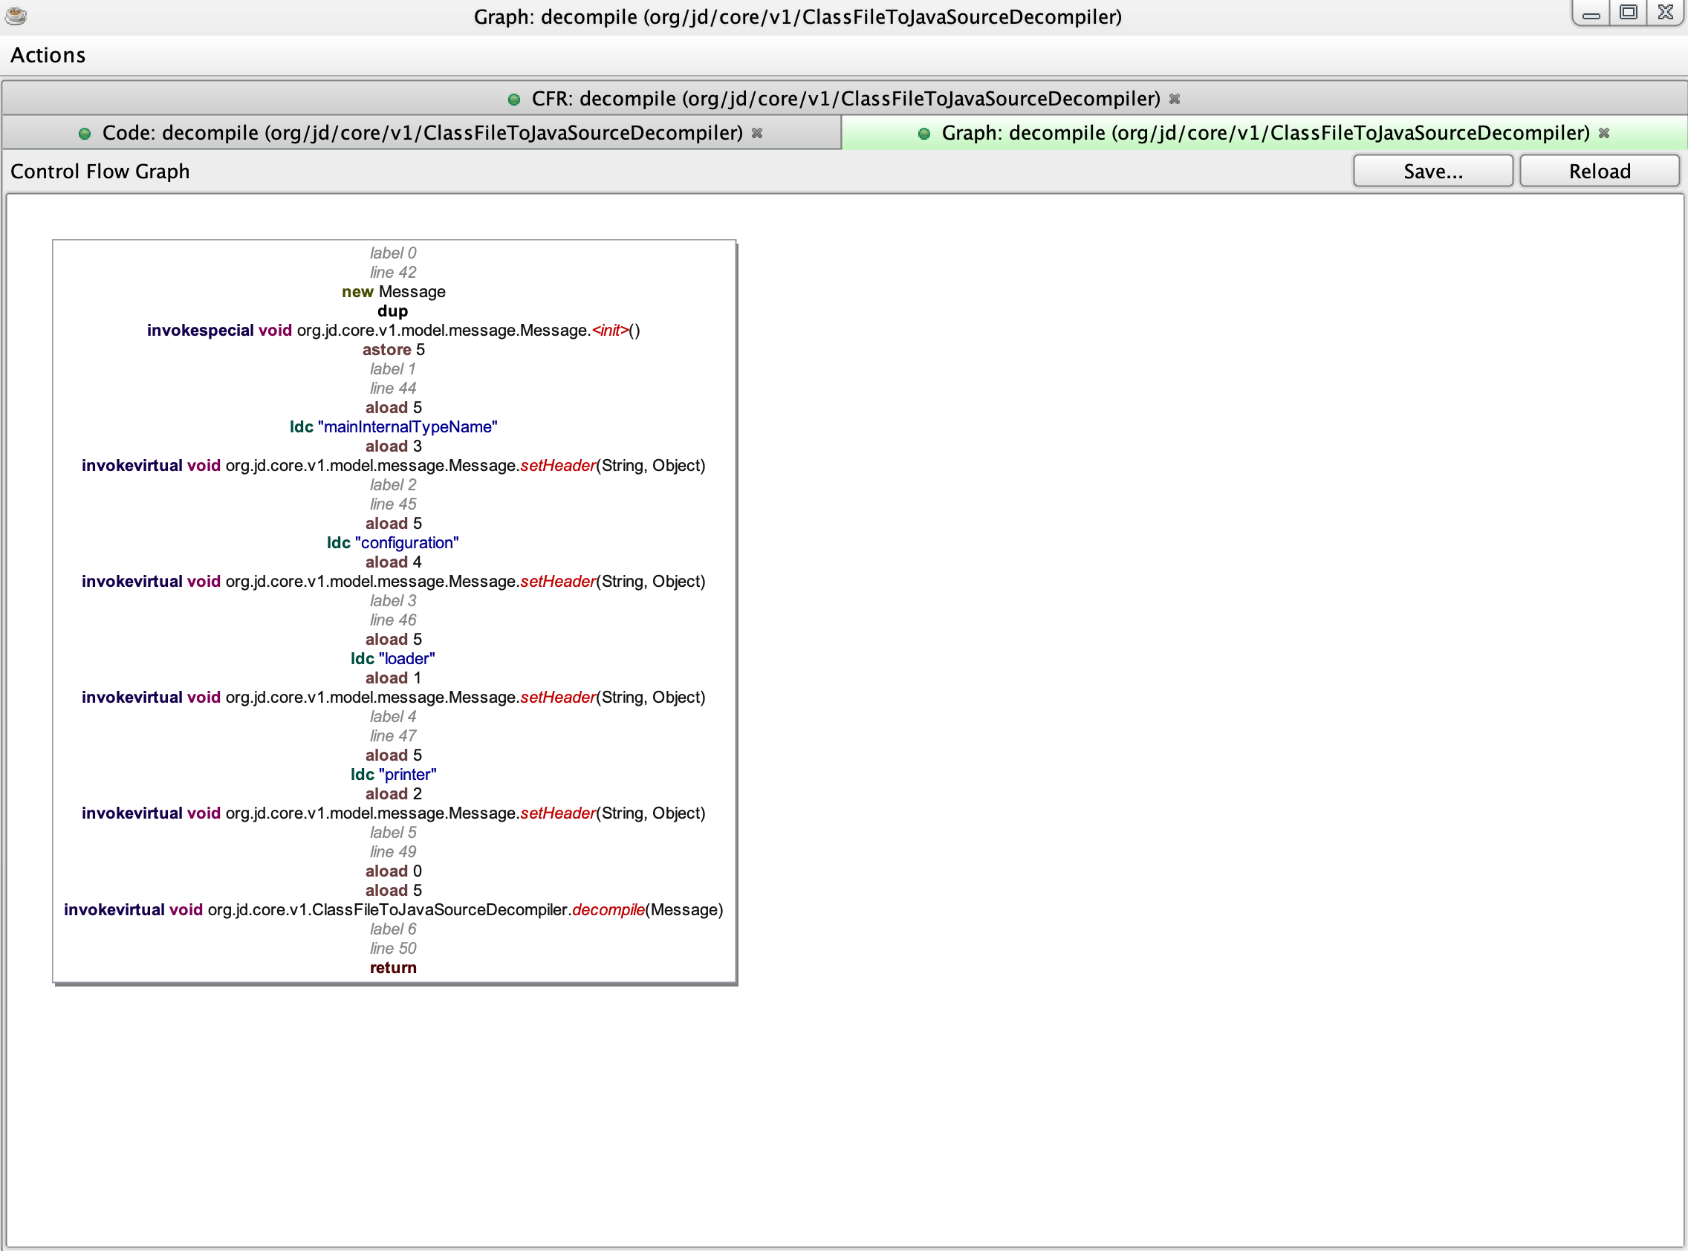The height and width of the screenshot is (1251, 1688).
Task: Click green status dot on Graph tab
Action: (924, 134)
